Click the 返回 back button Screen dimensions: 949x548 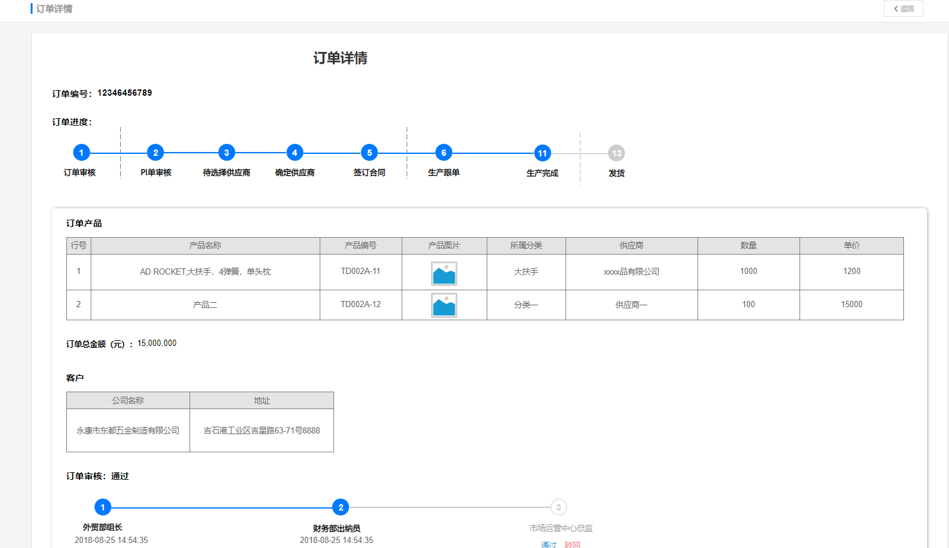coord(903,9)
